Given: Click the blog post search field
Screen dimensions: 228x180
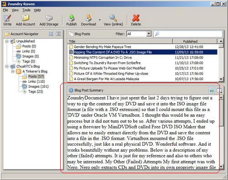Looking at the screenshot, I should pyautogui.click(x=188, y=34).
